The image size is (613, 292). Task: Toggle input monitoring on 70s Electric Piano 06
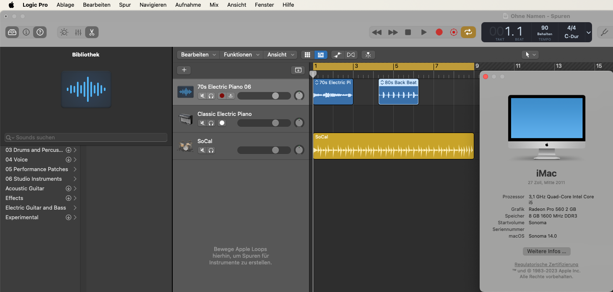[231, 96]
